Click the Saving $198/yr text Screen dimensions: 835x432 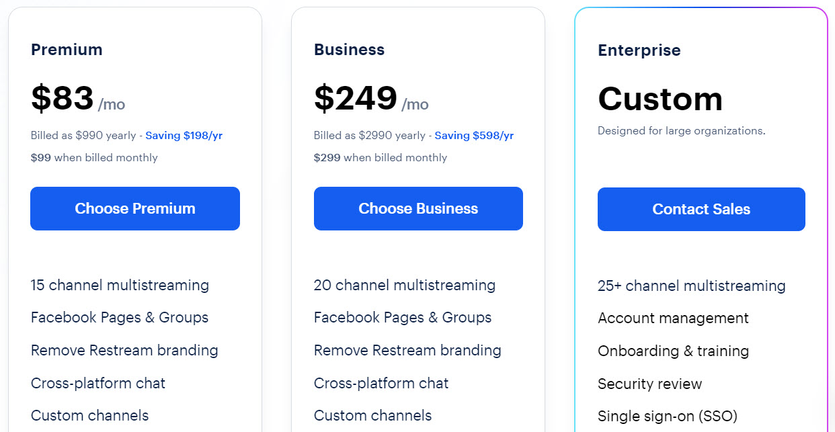coord(184,135)
